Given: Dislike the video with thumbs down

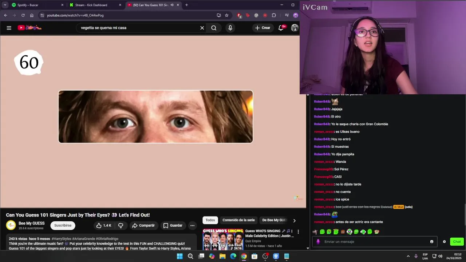Looking at the screenshot, I should pyautogui.click(x=121, y=226).
